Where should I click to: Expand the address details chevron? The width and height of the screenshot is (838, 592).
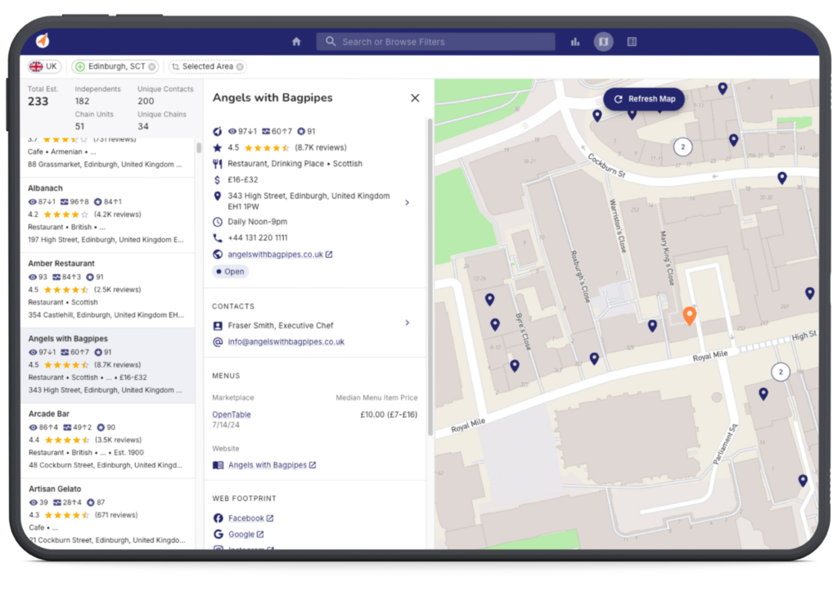[x=408, y=202]
